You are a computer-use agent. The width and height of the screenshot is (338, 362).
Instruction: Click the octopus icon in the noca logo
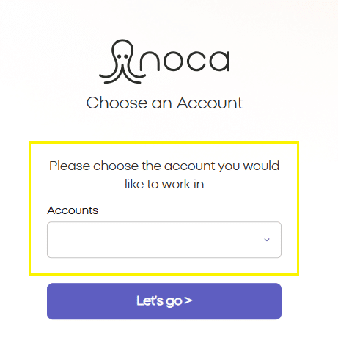click(x=122, y=62)
